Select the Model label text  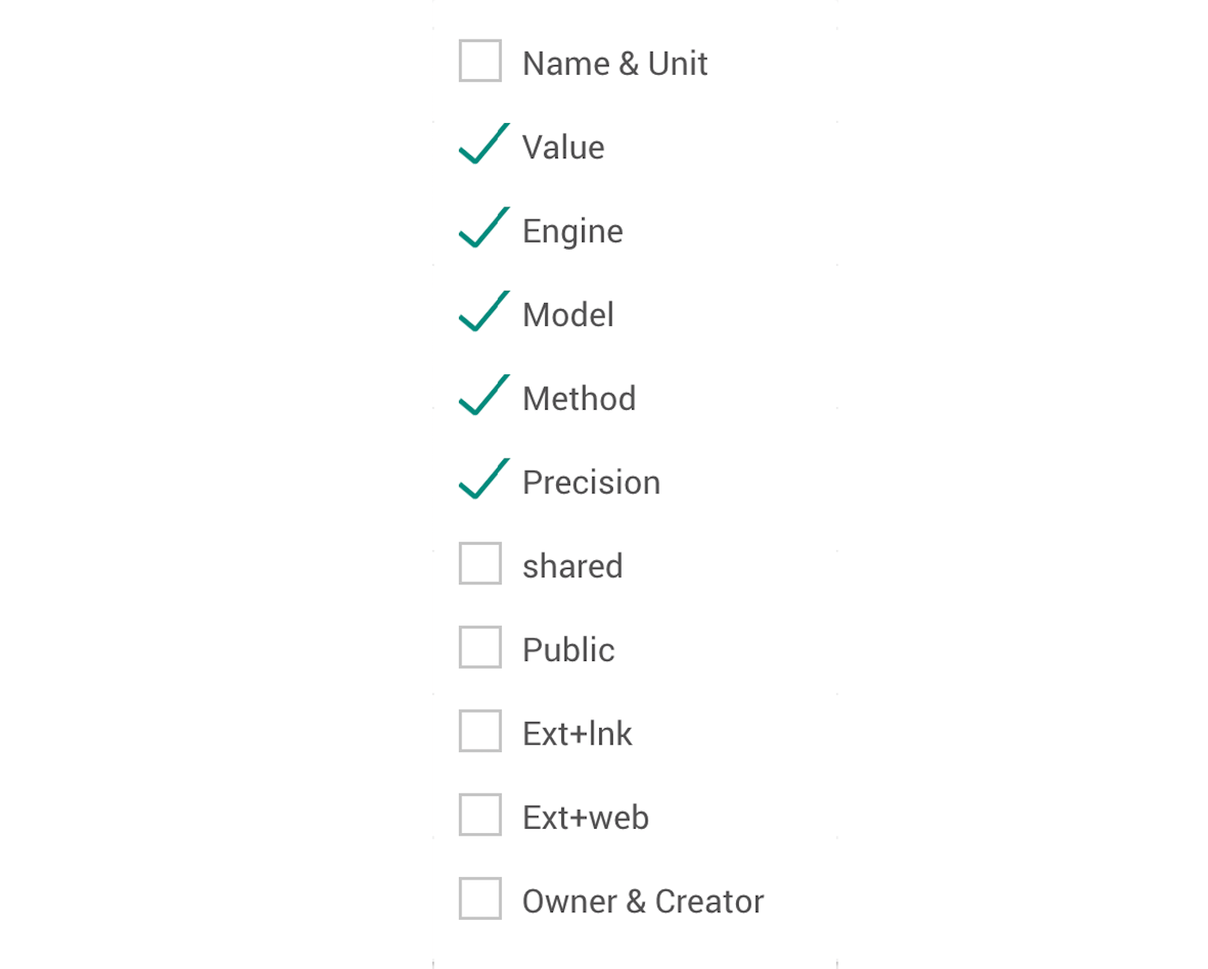coord(567,314)
